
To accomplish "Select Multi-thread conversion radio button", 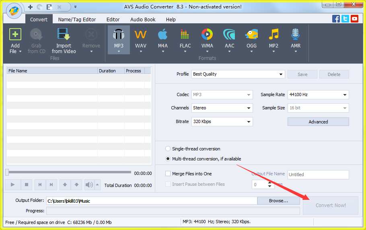I will [x=168, y=158].
